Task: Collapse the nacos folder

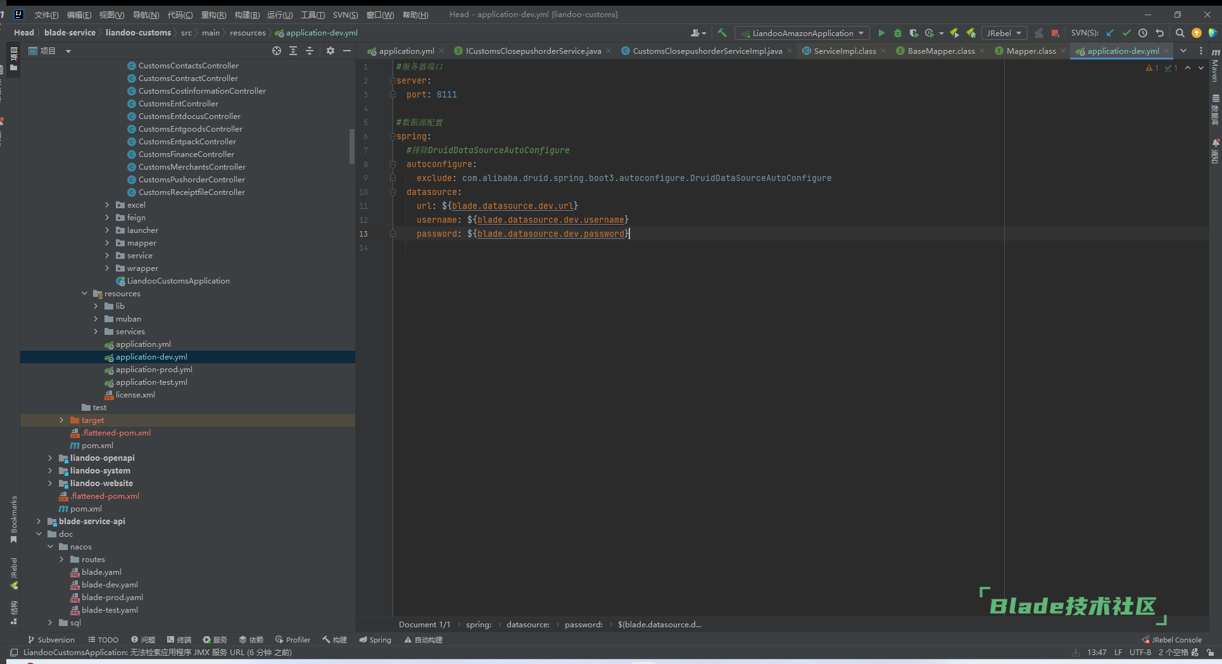Action: click(x=50, y=547)
